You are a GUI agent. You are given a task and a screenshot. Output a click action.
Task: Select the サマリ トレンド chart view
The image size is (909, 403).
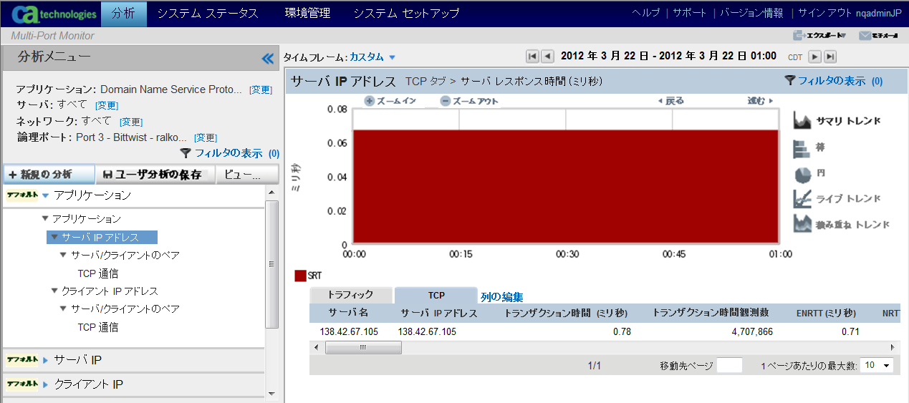(x=837, y=121)
